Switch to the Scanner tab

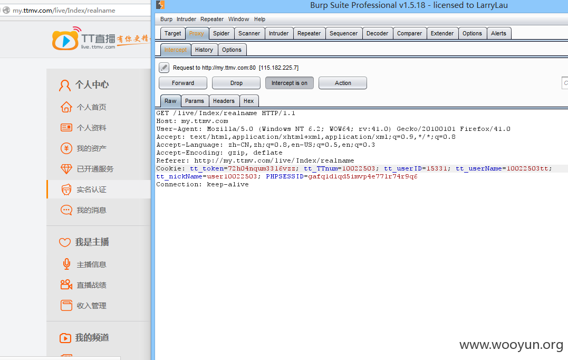point(249,33)
